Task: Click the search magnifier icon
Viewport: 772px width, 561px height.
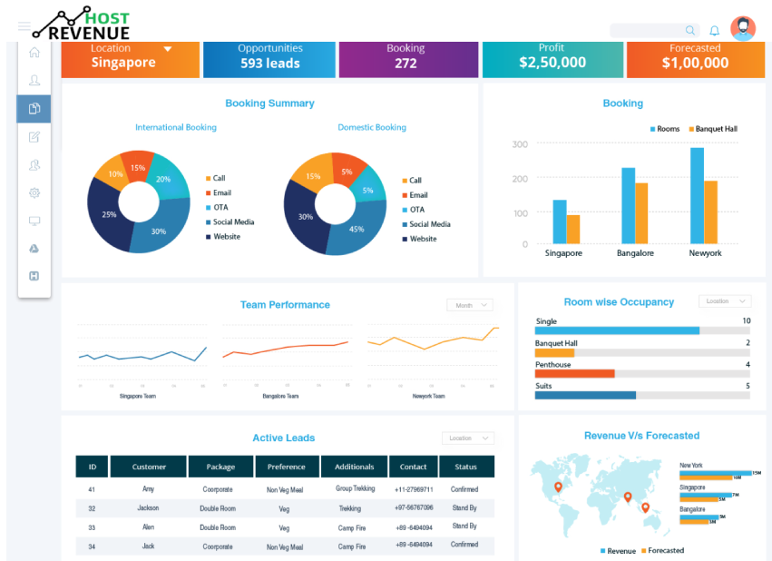Action: click(691, 29)
